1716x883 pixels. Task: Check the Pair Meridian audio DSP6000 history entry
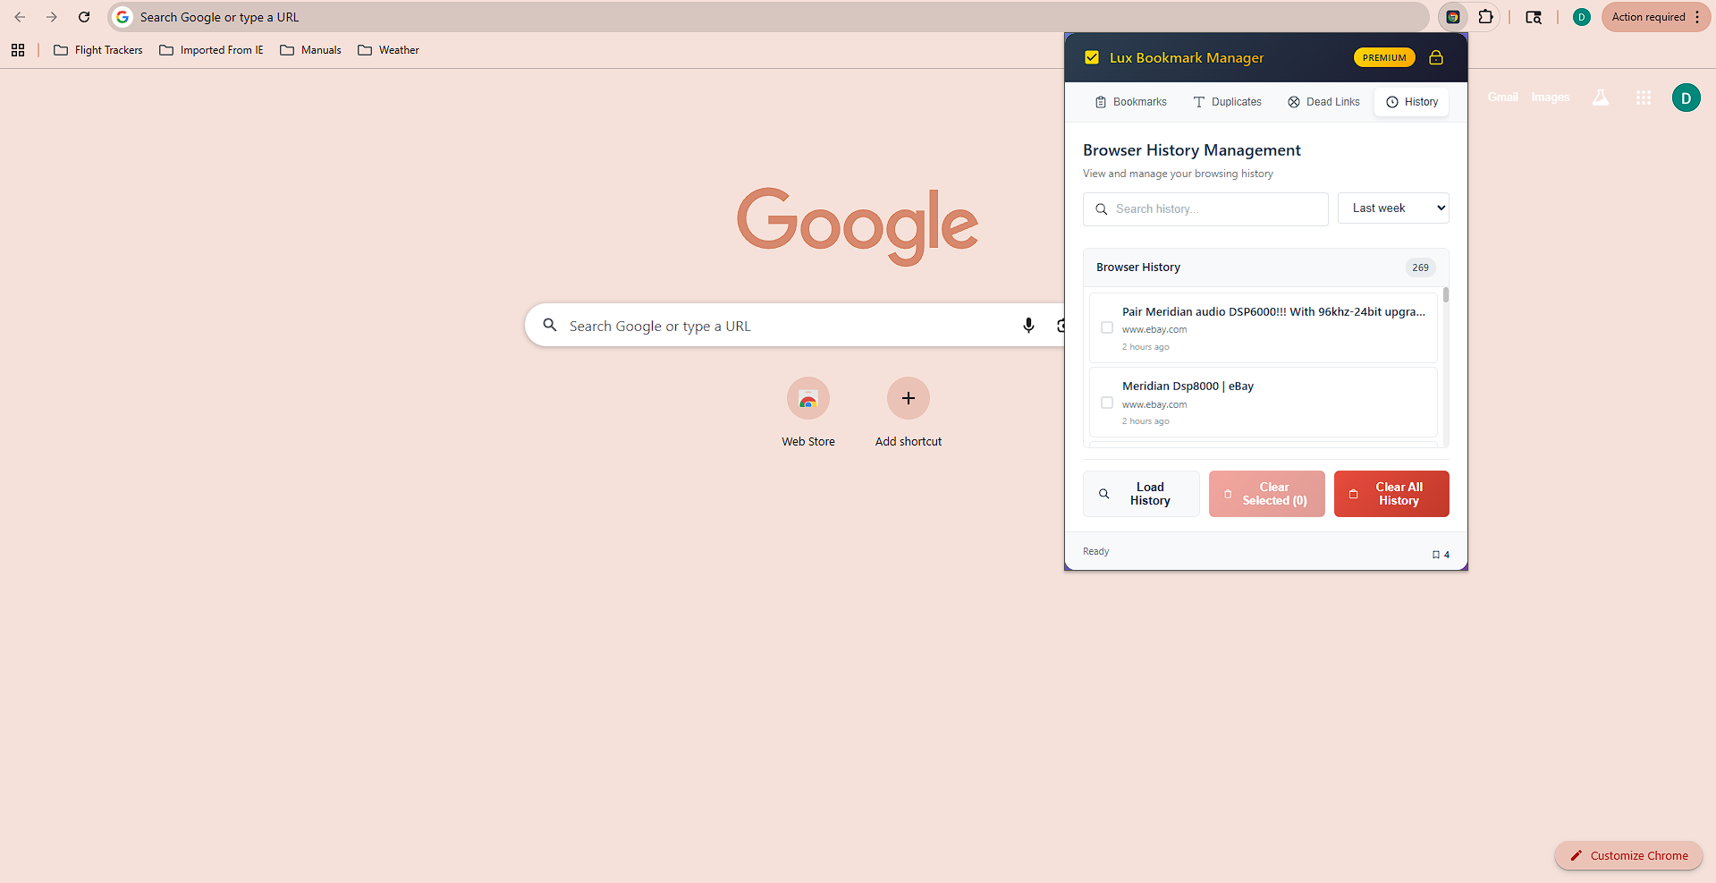[1107, 327]
